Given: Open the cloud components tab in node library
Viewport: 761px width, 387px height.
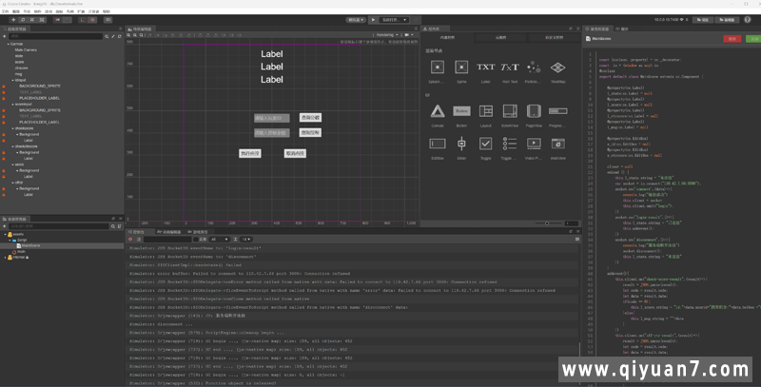Looking at the screenshot, I should pyautogui.click(x=500, y=36).
